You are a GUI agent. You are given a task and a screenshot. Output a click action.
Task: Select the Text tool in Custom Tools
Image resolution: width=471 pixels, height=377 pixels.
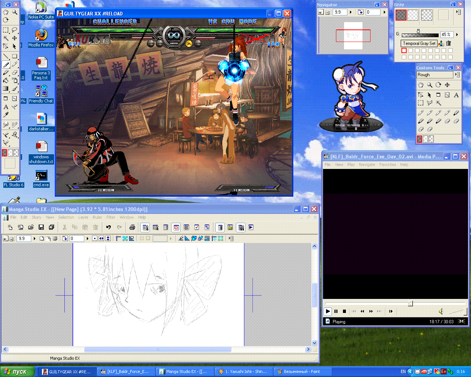[x=456, y=95]
